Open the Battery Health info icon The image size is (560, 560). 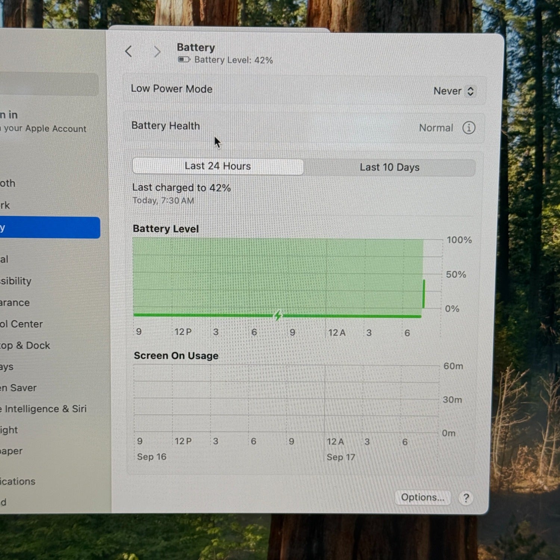469,128
